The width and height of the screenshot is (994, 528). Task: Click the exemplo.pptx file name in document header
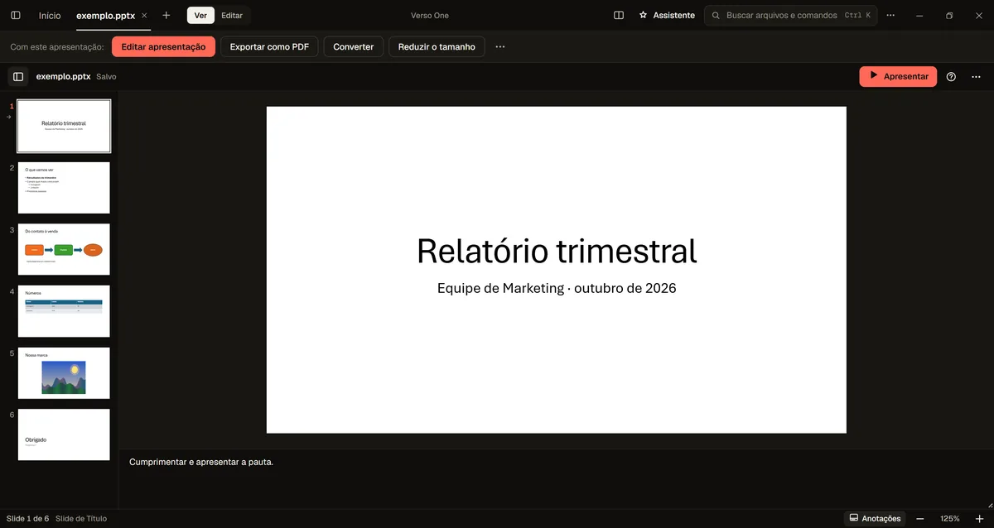point(63,76)
